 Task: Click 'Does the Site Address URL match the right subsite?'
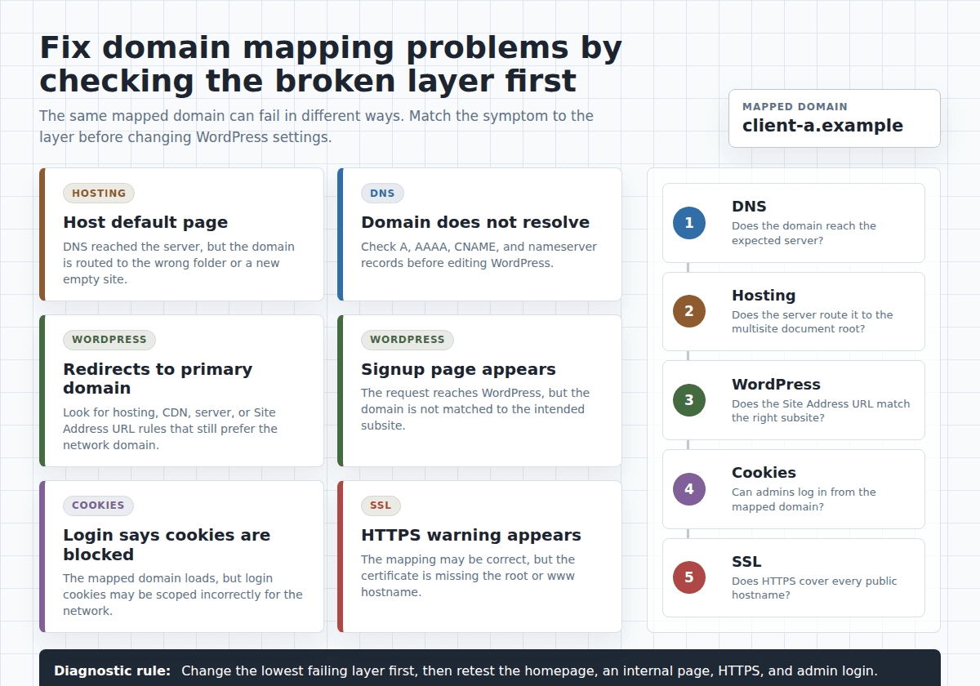[821, 411]
